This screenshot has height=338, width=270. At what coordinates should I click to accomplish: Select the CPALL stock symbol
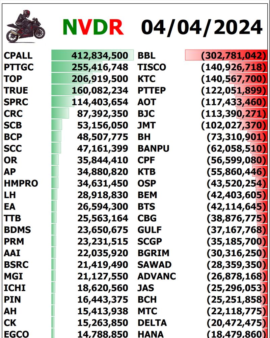click(18, 55)
